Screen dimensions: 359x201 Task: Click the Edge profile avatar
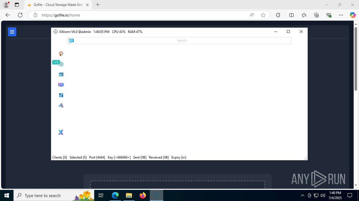(x=6, y=5)
